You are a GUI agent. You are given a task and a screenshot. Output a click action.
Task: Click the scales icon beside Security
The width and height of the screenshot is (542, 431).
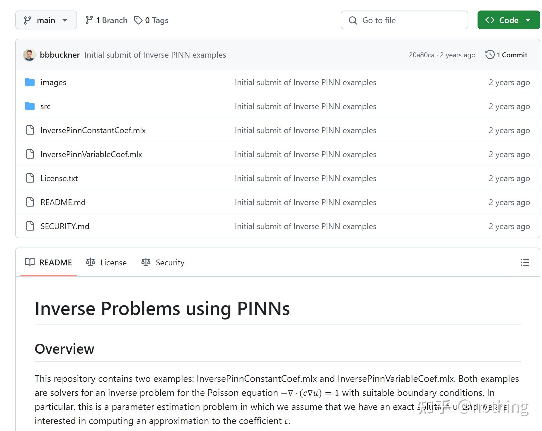click(x=146, y=262)
